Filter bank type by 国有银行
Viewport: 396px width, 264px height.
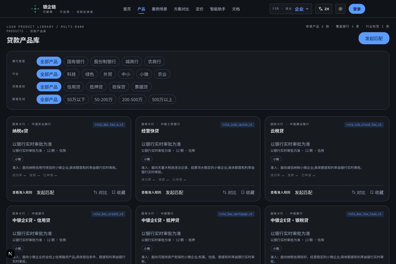[x=76, y=62]
